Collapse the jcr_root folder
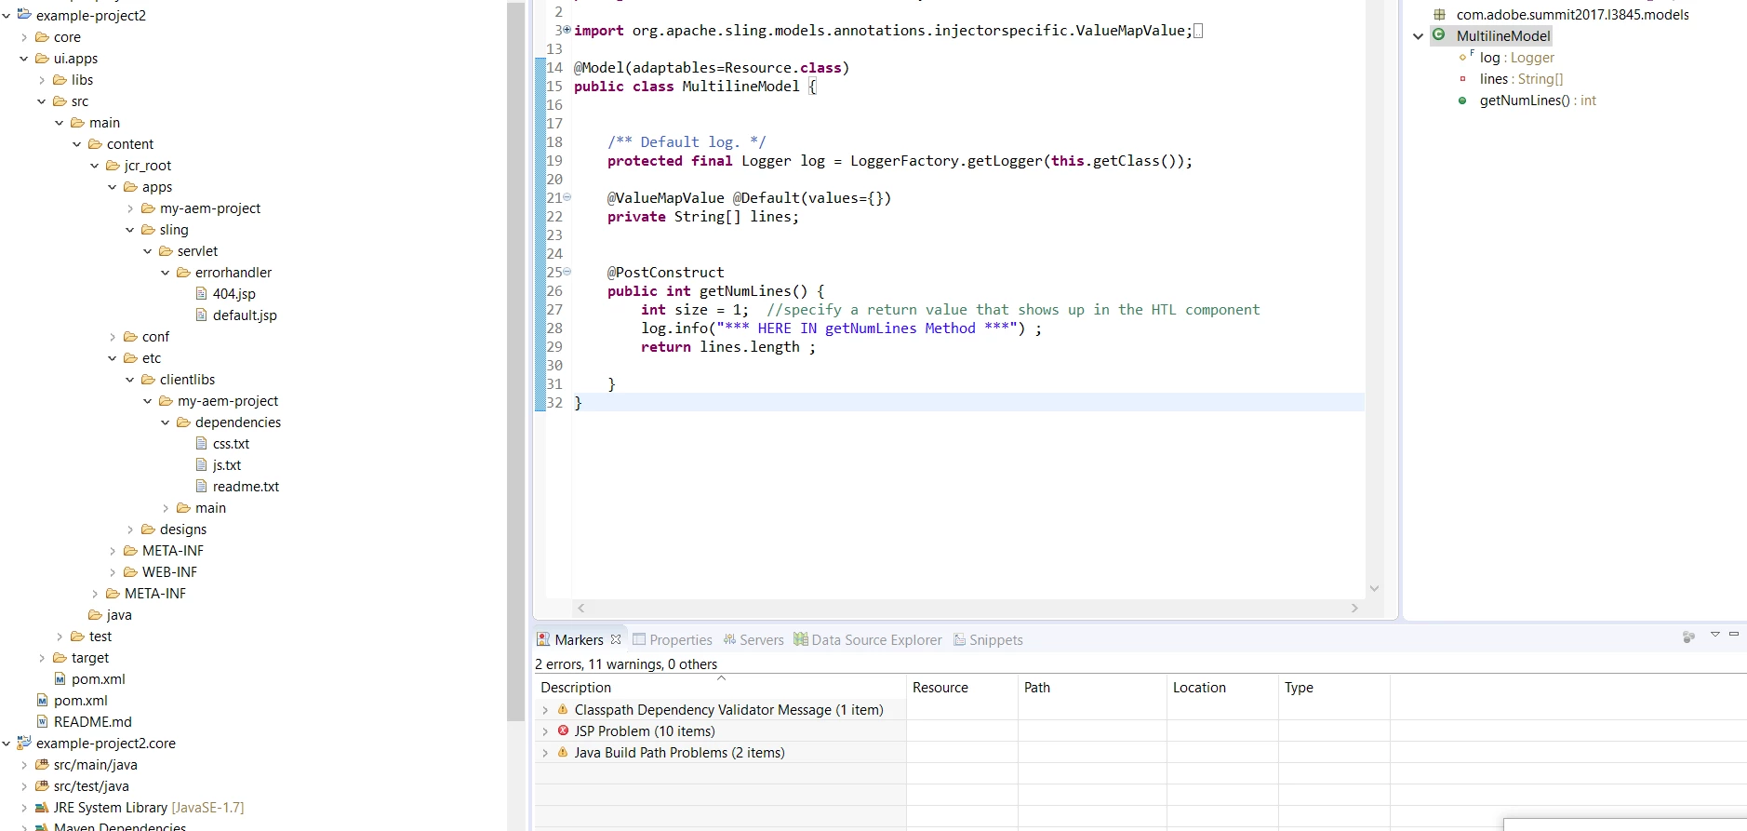1747x831 pixels. [x=95, y=166]
